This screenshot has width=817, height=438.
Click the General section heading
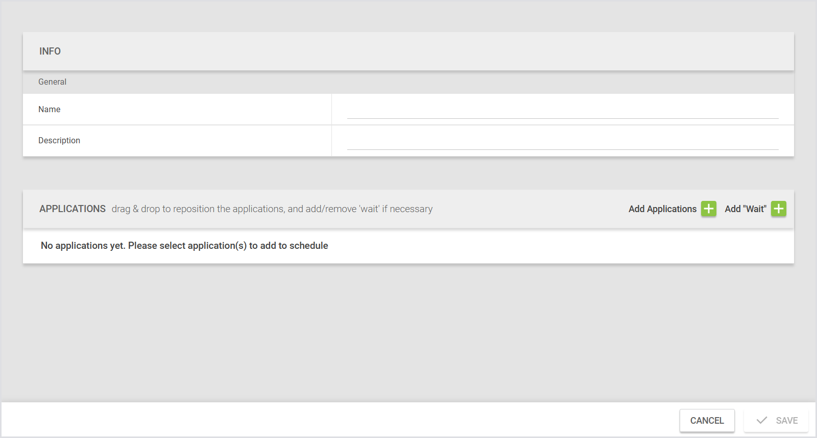[52, 82]
